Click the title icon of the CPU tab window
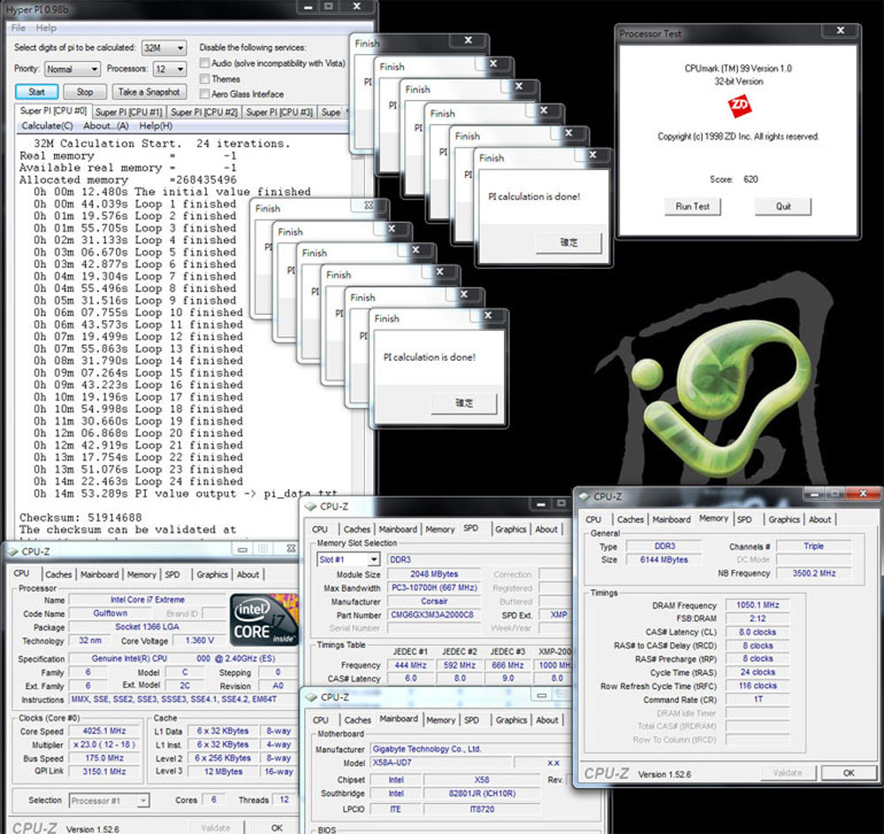The width and height of the screenshot is (884, 834). pyautogui.click(x=12, y=551)
